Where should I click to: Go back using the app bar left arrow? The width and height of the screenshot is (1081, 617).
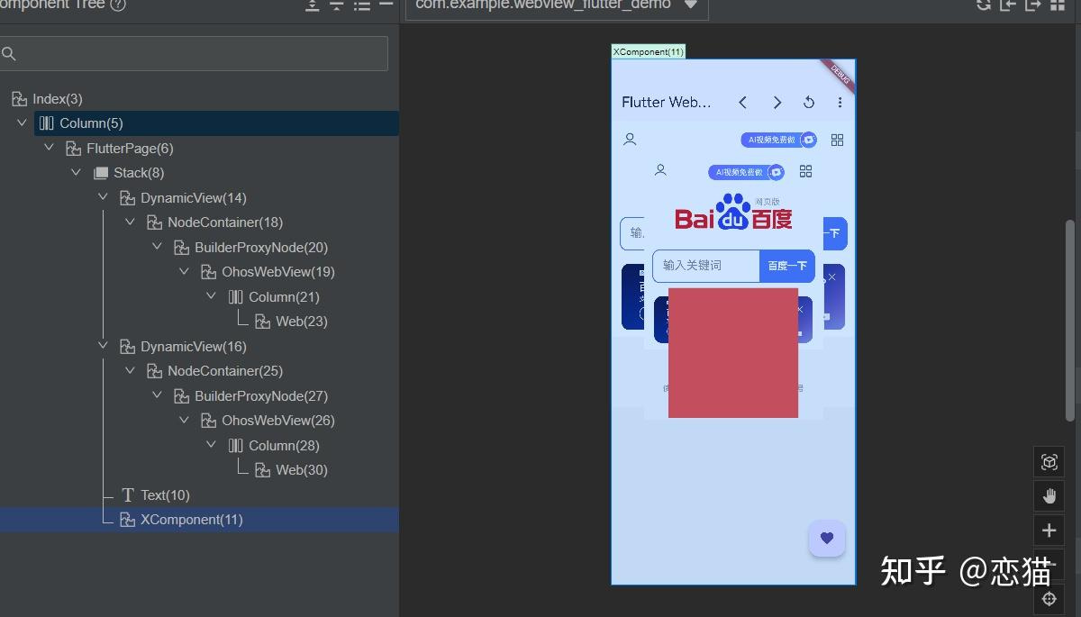click(x=743, y=103)
